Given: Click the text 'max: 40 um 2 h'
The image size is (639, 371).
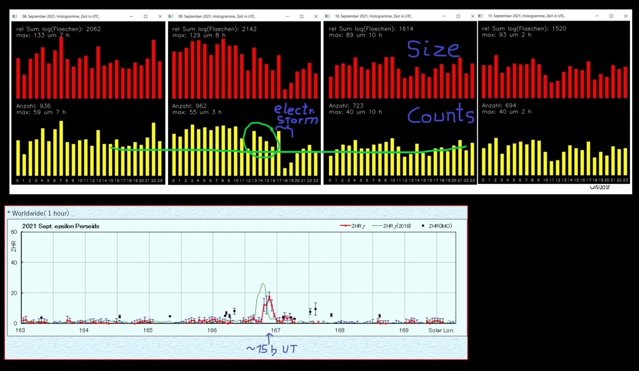Looking at the screenshot, I should (507, 112).
